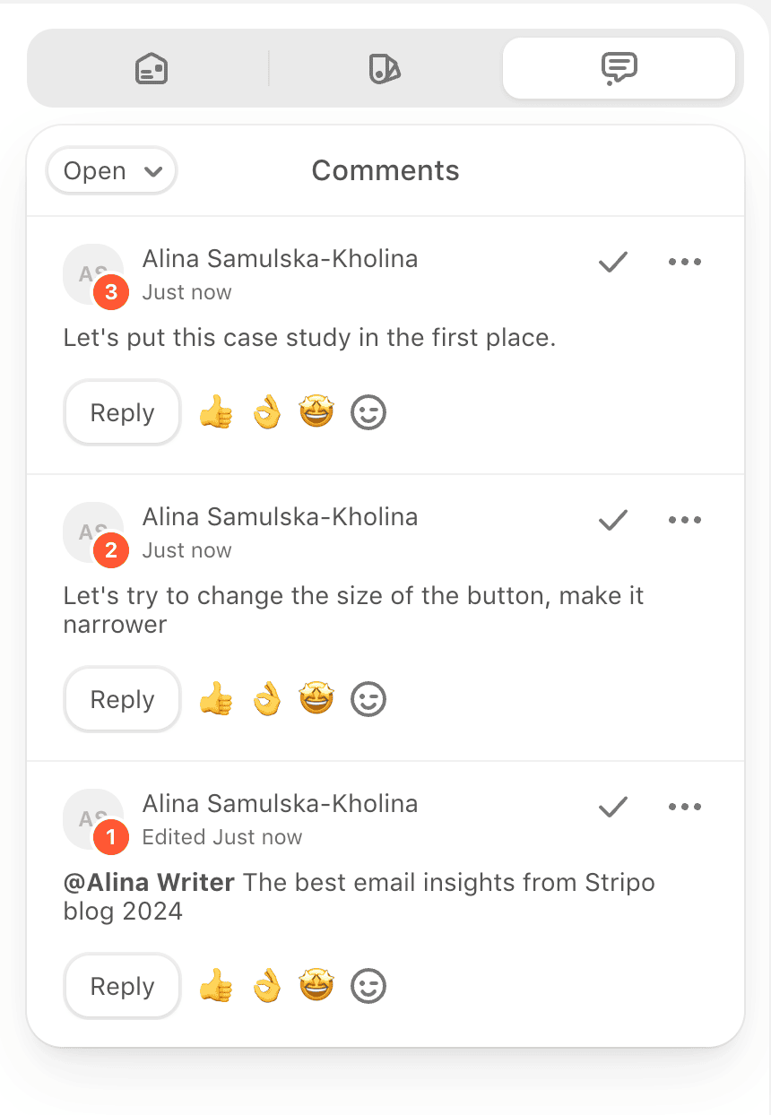The width and height of the screenshot is (771, 1115).
Task: Resolve the bottom comment with the checkmark
Action: tap(612, 807)
